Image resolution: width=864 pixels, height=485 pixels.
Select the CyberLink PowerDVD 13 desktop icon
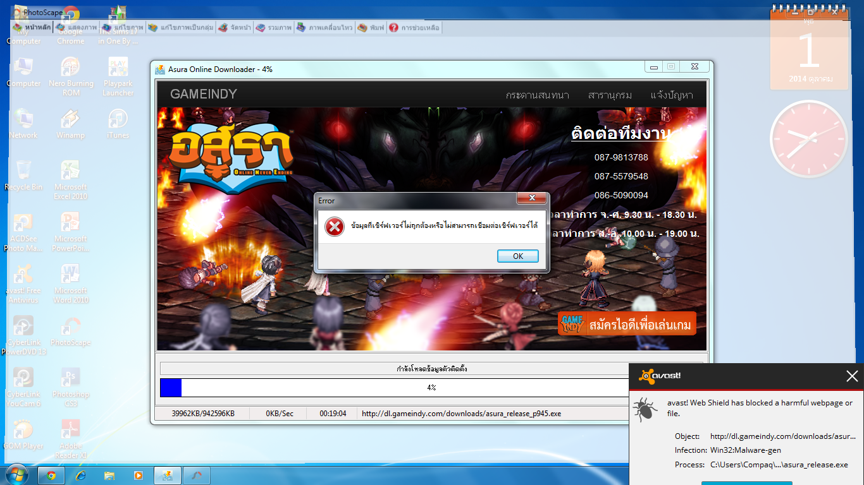point(24,335)
